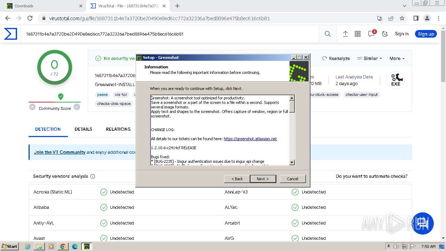Go Back in the Greenshot setup wizard

[237, 179]
